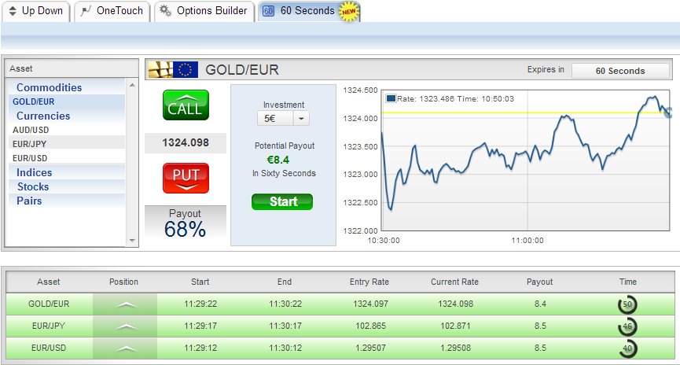The height and width of the screenshot is (365, 680).
Task: Click the GOLD/EUR payout 8.4 cell
Action: pyautogui.click(x=540, y=304)
